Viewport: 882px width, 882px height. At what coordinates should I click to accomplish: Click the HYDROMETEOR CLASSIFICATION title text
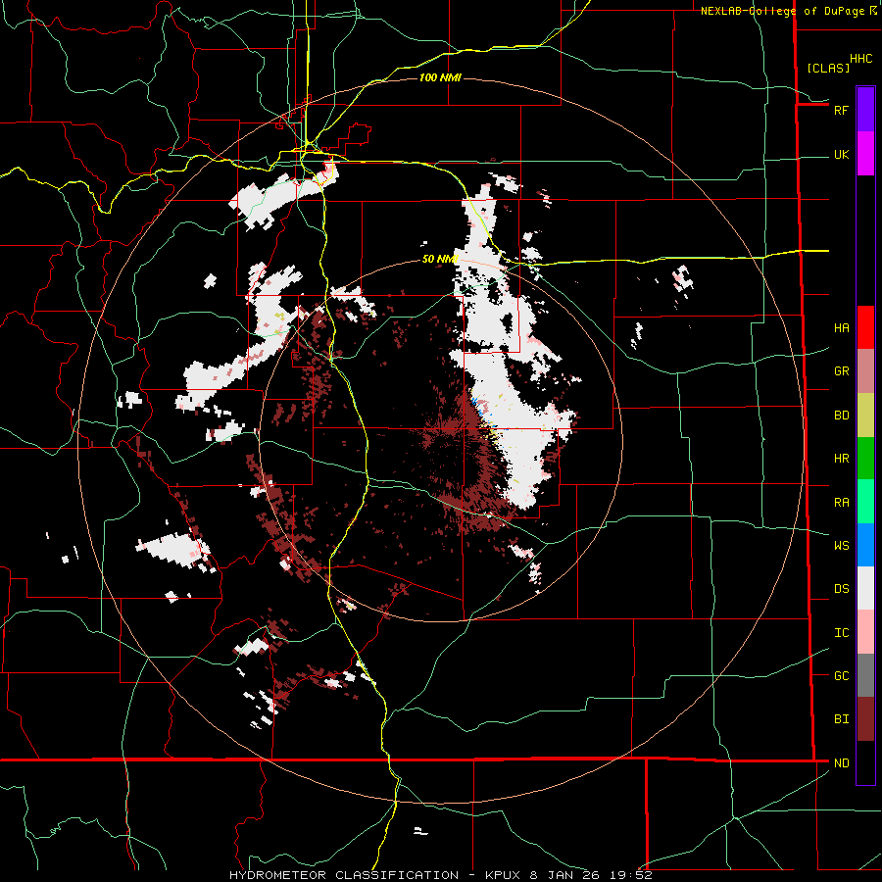tap(344, 875)
